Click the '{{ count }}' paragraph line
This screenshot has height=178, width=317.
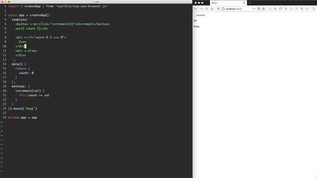32,29
